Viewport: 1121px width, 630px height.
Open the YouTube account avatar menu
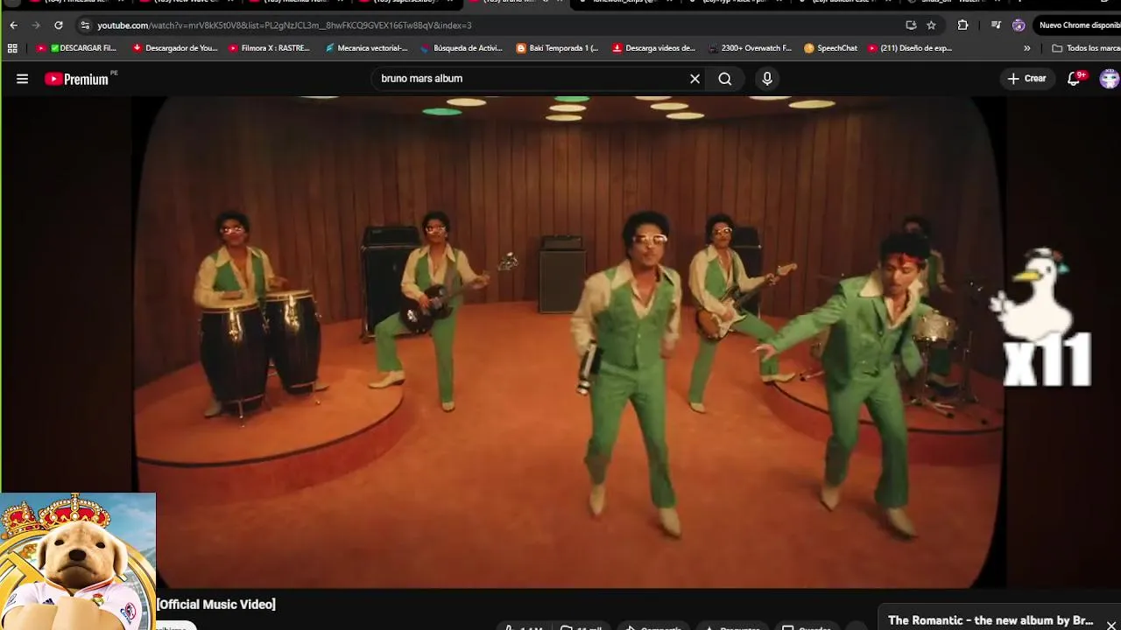pyautogui.click(x=1110, y=79)
